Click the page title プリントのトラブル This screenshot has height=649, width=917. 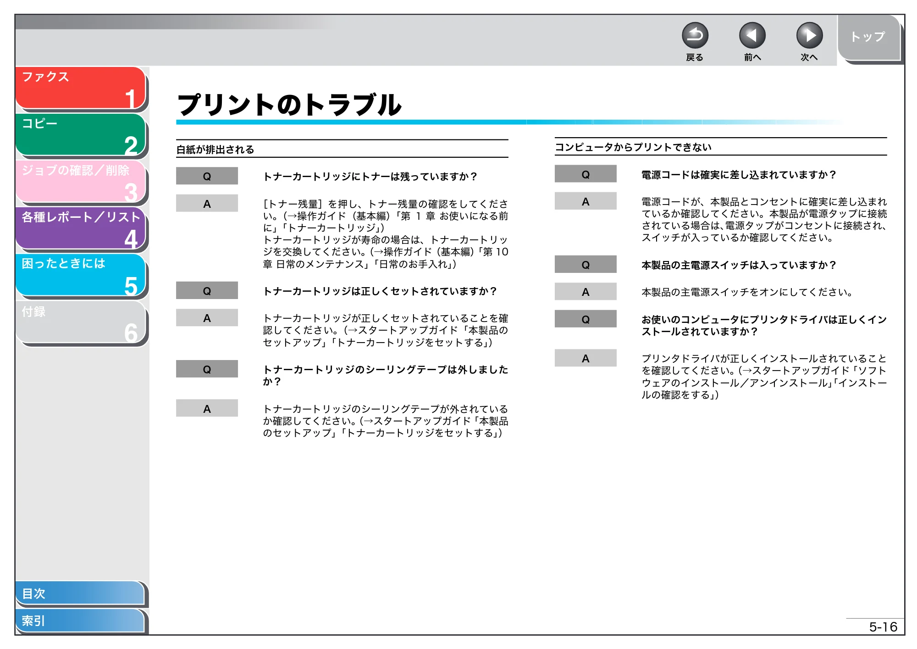tap(289, 105)
